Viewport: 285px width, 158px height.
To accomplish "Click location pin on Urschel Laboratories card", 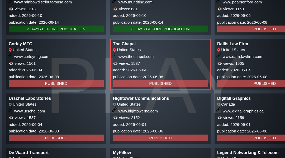I will tap(10, 105).
